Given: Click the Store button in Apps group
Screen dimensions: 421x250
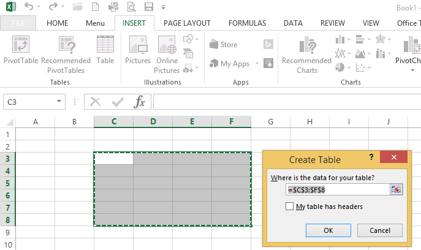Looking at the screenshot, I should pyautogui.click(x=224, y=44).
